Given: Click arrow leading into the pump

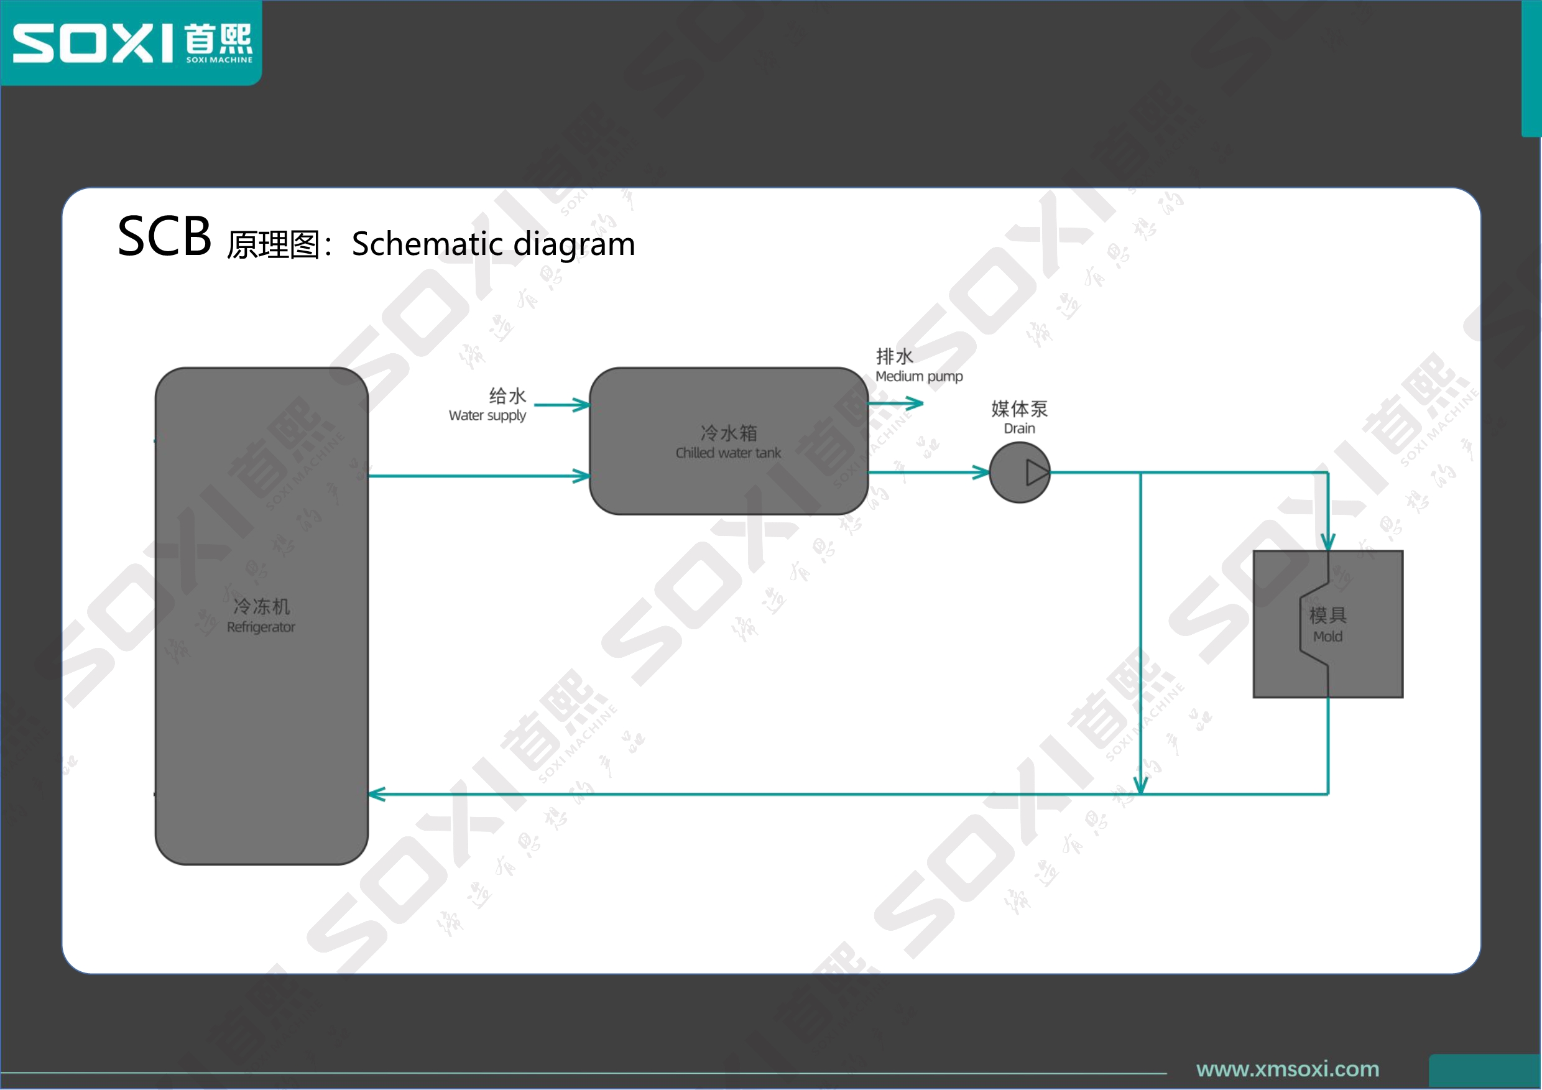Looking at the screenshot, I should click(x=930, y=473).
